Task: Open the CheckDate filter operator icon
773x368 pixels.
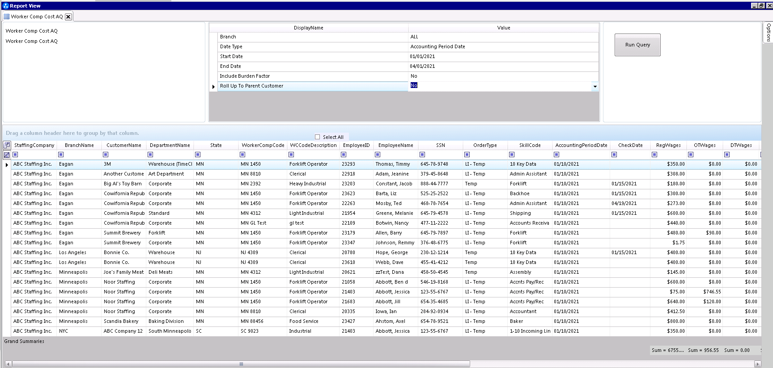Action: coord(614,155)
